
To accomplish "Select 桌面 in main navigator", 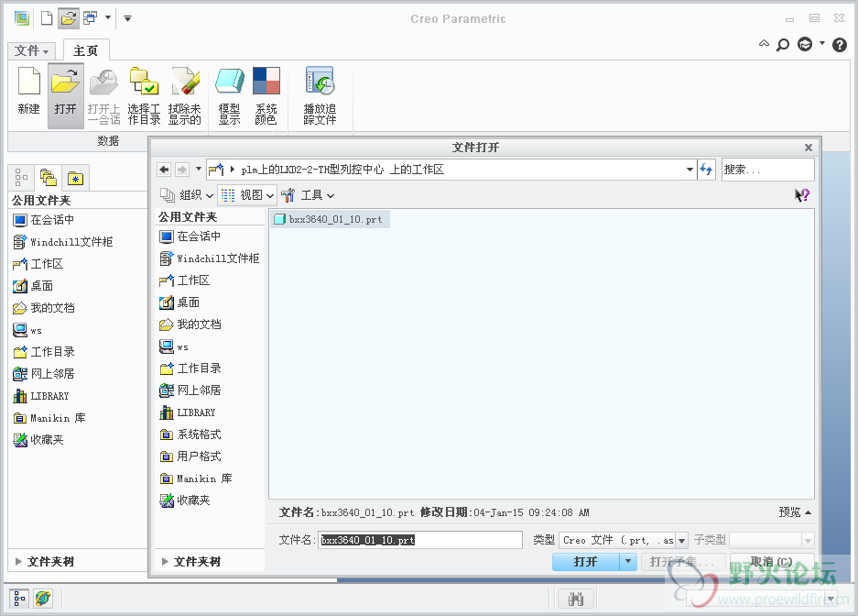I will pyautogui.click(x=33, y=286).
